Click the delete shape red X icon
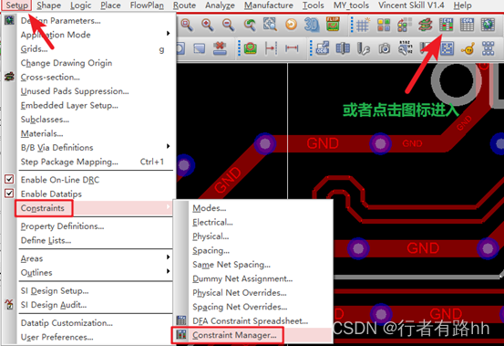This screenshot has height=346, width=504. tap(220, 48)
